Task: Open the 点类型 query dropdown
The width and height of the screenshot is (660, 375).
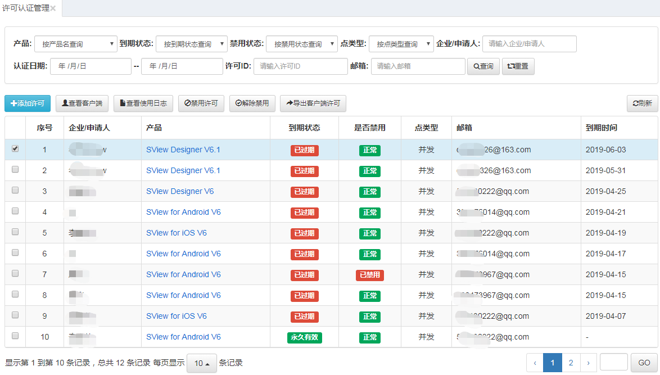Action: pos(401,44)
